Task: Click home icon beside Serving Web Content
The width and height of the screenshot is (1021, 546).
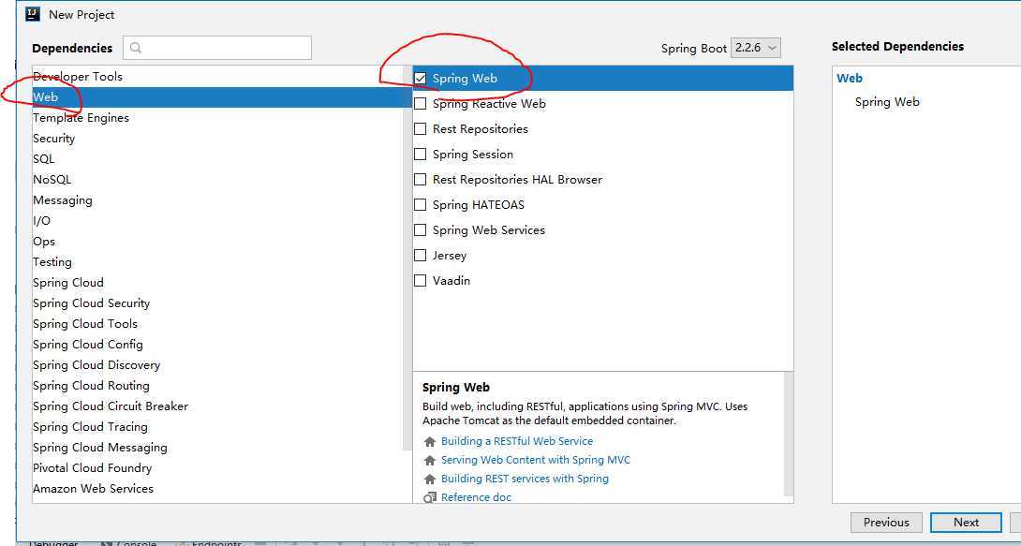Action: pyautogui.click(x=430, y=460)
